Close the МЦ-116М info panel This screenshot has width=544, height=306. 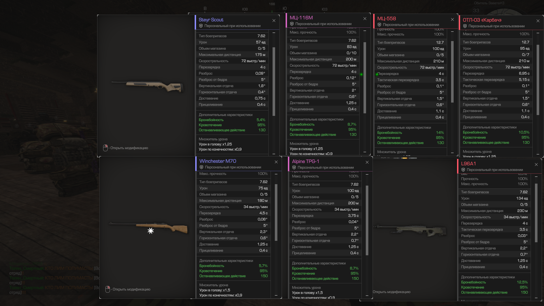(365, 19)
